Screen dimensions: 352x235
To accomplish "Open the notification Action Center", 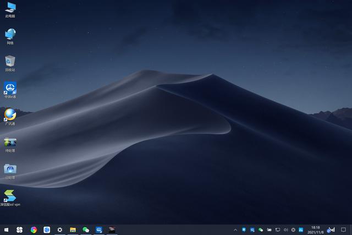I will (x=343, y=230).
